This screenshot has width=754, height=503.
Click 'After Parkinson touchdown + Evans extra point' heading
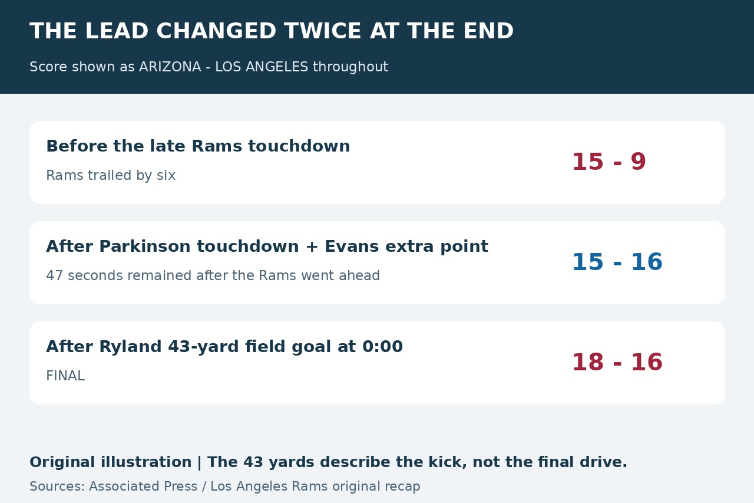click(x=267, y=246)
